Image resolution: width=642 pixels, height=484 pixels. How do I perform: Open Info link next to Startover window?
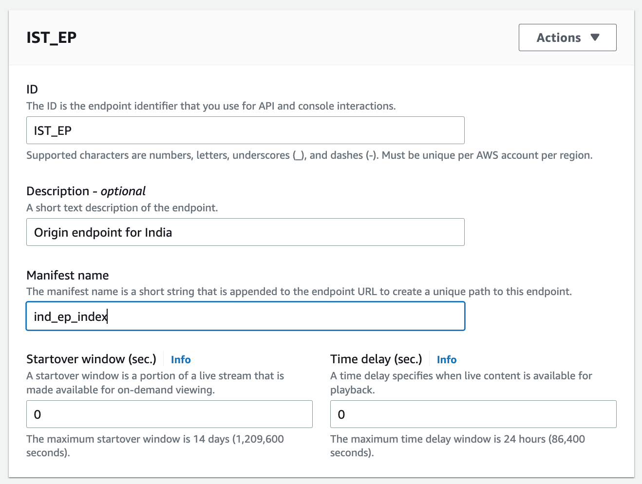180,359
